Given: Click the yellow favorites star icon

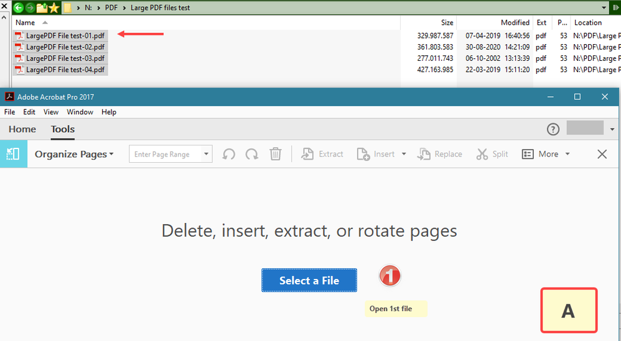Looking at the screenshot, I should pos(54,7).
